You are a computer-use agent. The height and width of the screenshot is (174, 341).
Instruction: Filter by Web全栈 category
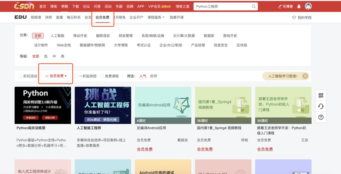pos(64,45)
